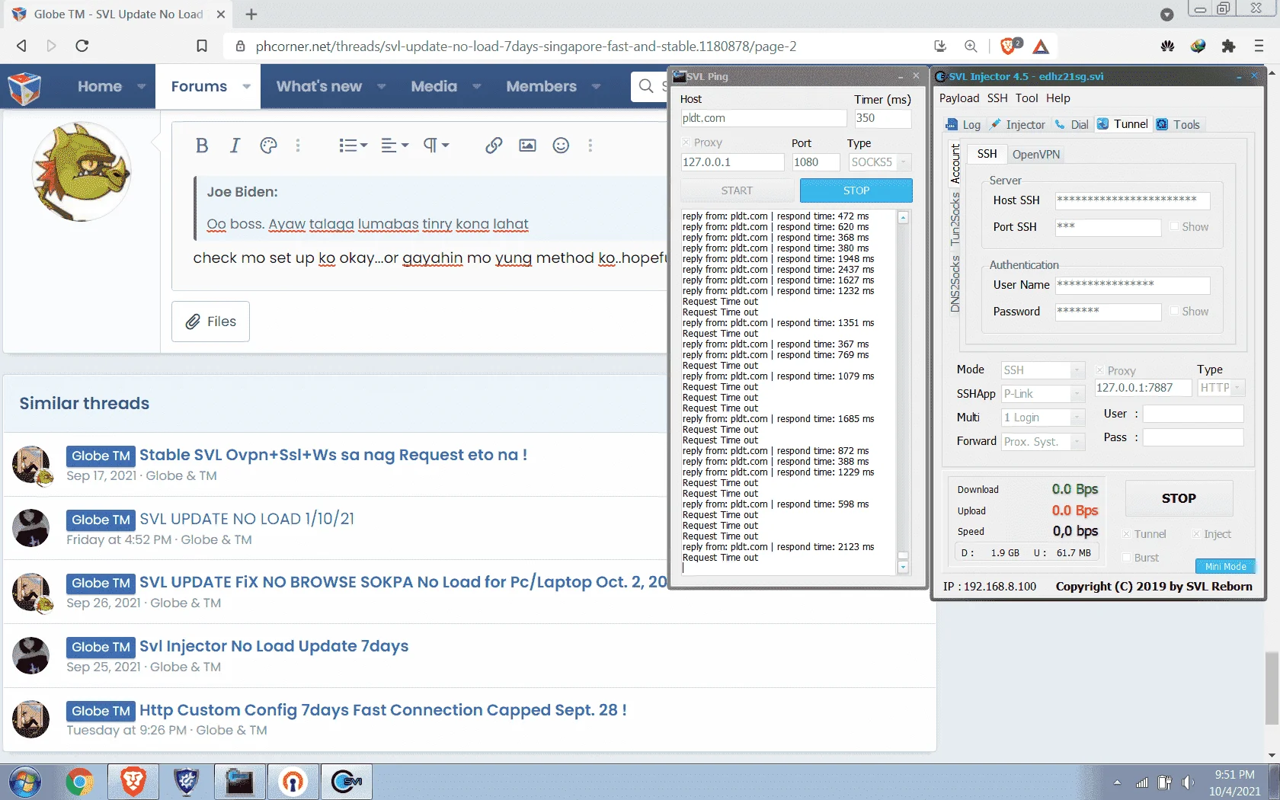Insert link in reply editor

tap(494, 146)
